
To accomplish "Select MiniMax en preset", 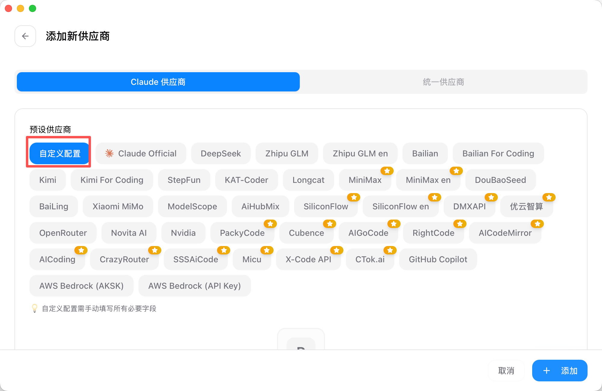I will tap(428, 180).
